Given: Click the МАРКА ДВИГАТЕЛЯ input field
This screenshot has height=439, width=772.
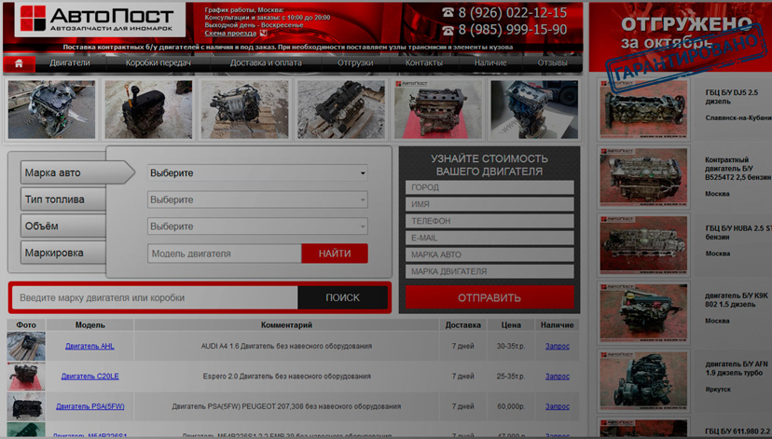Looking at the screenshot, I should click(489, 271).
